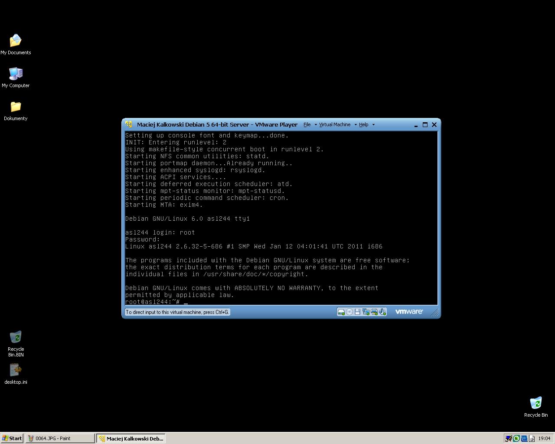
Task: Switch to 0064.JPG - Paint taskbar button
Action: [x=60, y=438]
